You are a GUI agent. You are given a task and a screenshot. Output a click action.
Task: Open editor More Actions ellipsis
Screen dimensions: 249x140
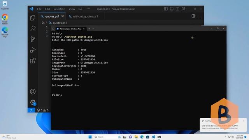tap(199, 16)
